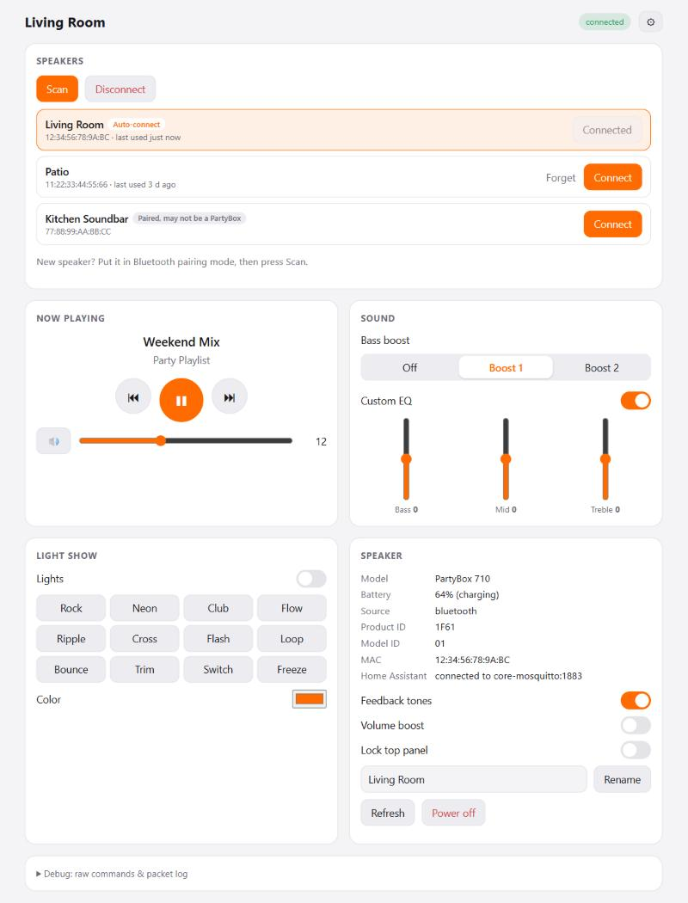The image size is (688, 903).
Task: Click the MAC address 77:88:99:AA:BB:CC
Action: pyautogui.click(x=77, y=231)
